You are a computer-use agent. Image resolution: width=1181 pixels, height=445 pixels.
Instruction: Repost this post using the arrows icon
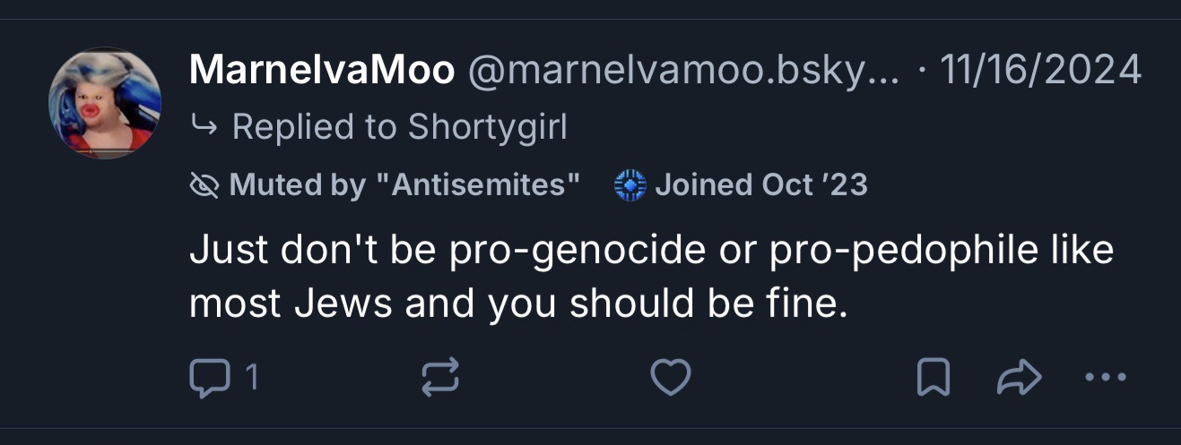(440, 378)
